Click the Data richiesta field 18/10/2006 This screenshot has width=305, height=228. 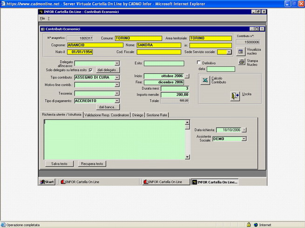[229, 130]
